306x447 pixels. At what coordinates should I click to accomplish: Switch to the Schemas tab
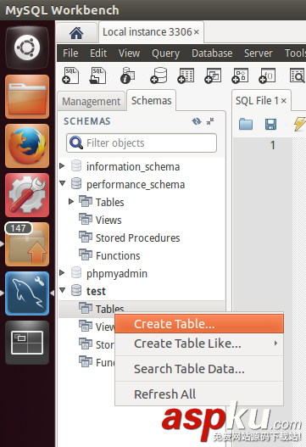[x=151, y=100]
